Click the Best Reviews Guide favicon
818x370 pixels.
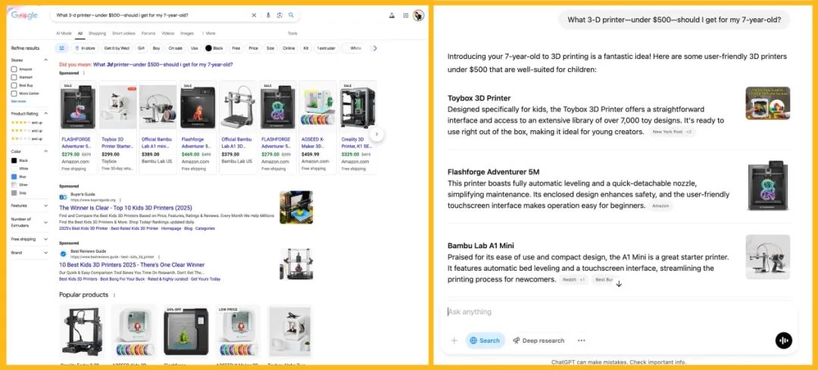click(x=63, y=253)
